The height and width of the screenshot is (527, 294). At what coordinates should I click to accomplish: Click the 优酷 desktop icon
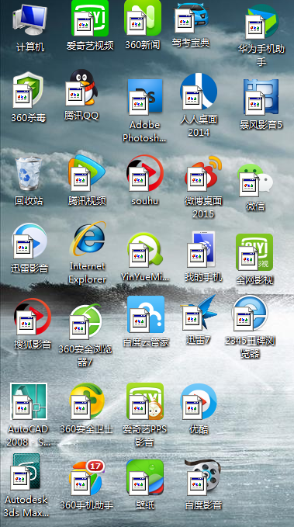tap(199, 401)
